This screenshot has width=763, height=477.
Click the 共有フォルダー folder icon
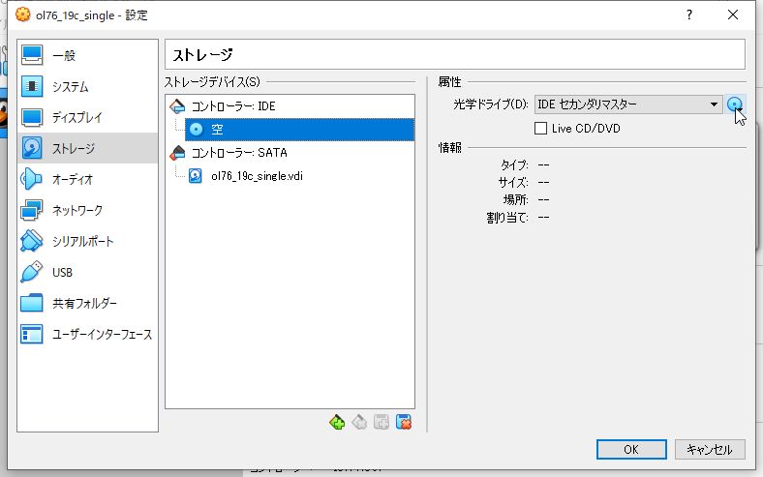coord(32,303)
